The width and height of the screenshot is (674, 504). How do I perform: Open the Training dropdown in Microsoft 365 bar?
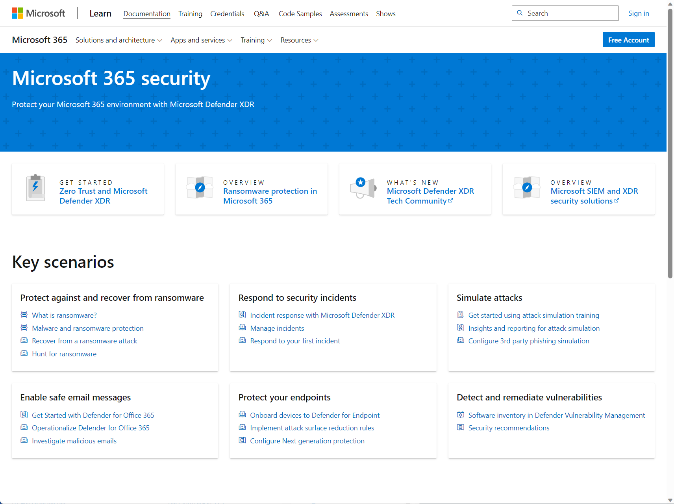coord(256,40)
